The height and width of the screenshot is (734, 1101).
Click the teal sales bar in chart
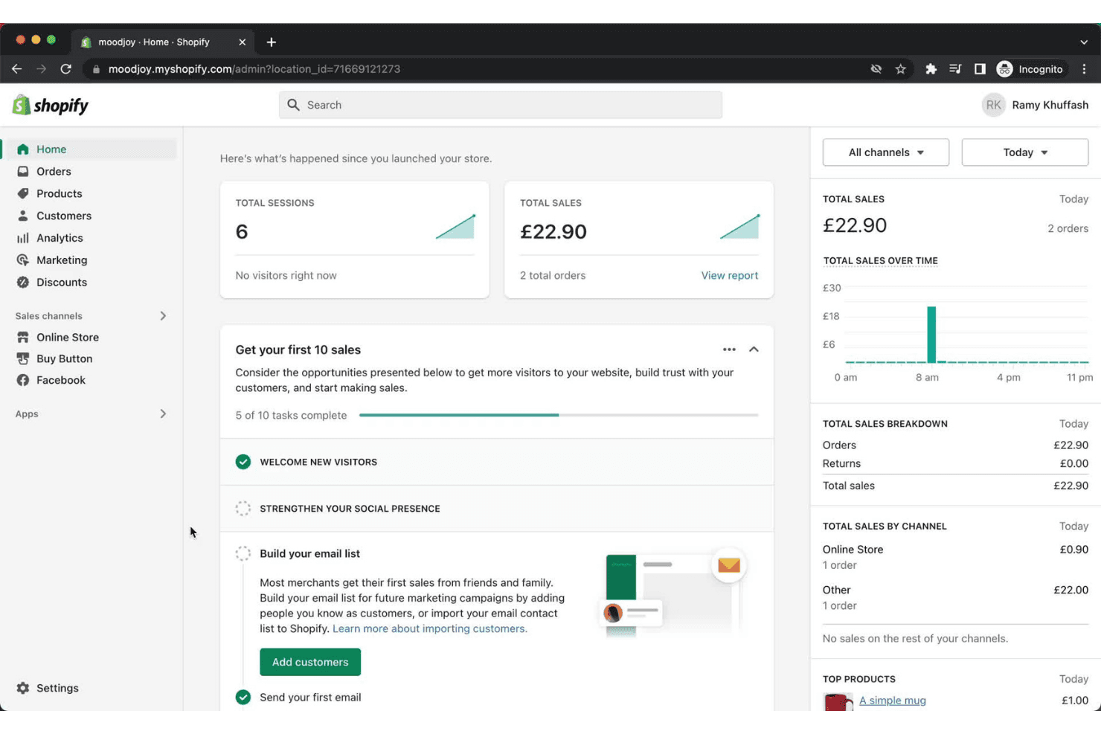pyautogui.click(x=931, y=335)
